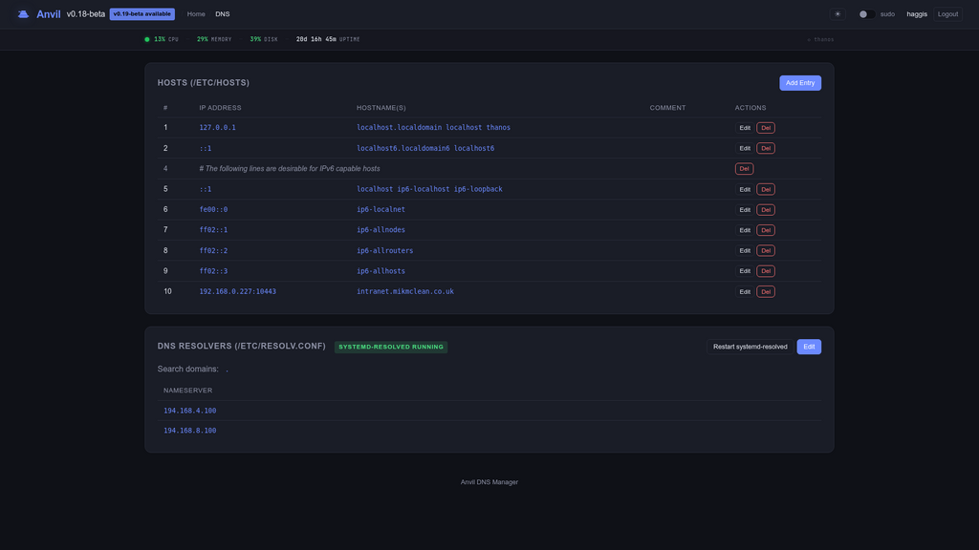Click the haggis username
The image size is (979, 550).
coord(917,13)
